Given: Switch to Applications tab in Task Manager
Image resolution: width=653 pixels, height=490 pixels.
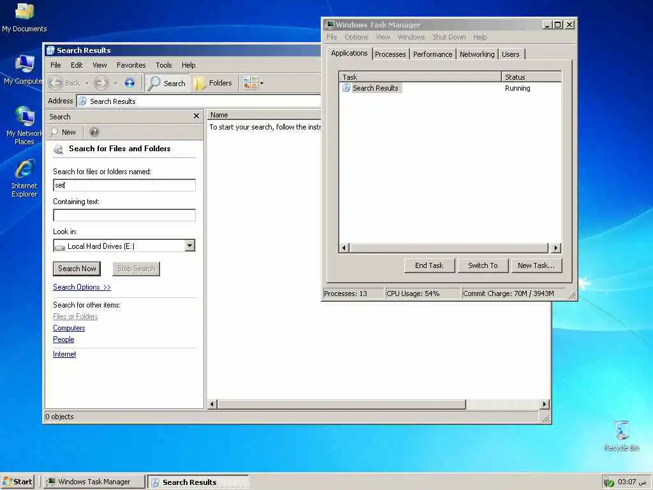Looking at the screenshot, I should pyautogui.click(x=349, y=54).
